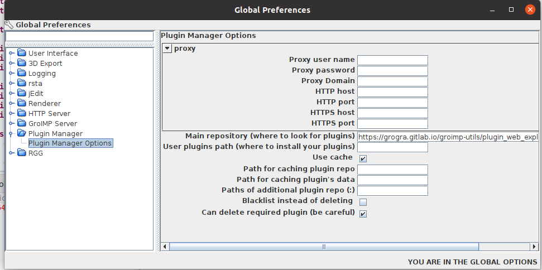Uncheck Can delete required plugin option

pos(363,214)
